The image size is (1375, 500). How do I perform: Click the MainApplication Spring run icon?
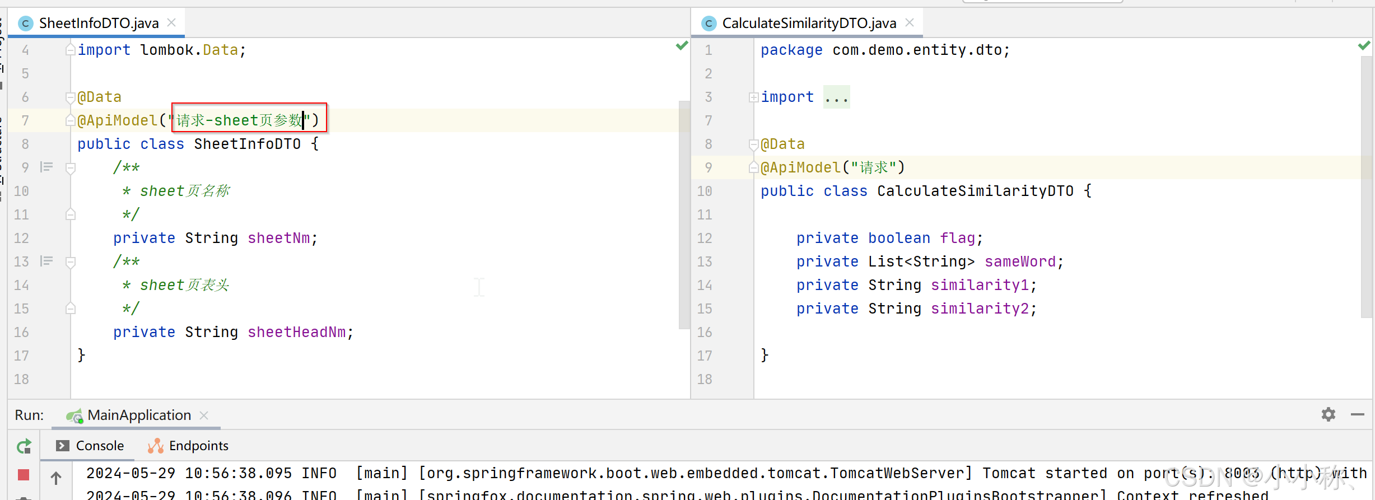click(x=74, y=415)
